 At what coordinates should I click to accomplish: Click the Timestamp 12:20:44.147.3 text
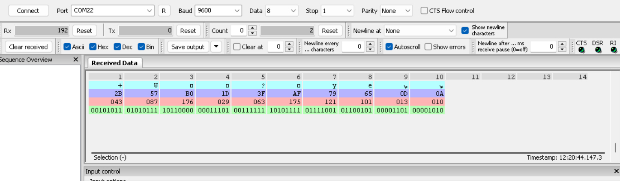[x=564, y=158]
